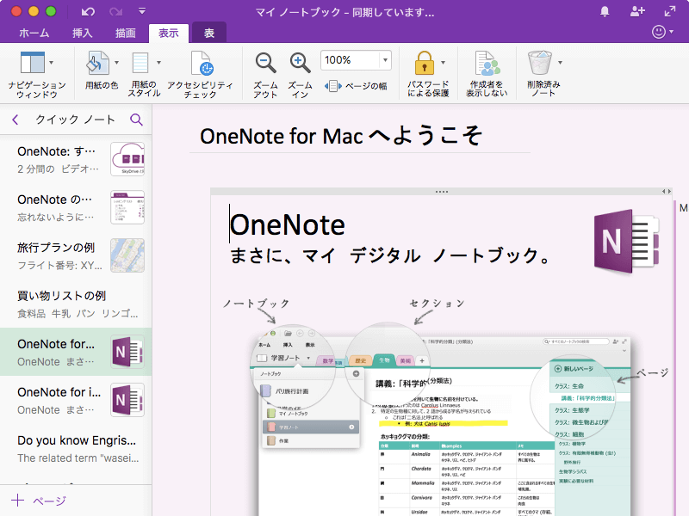Select the 表示 tab

point(168,33)
